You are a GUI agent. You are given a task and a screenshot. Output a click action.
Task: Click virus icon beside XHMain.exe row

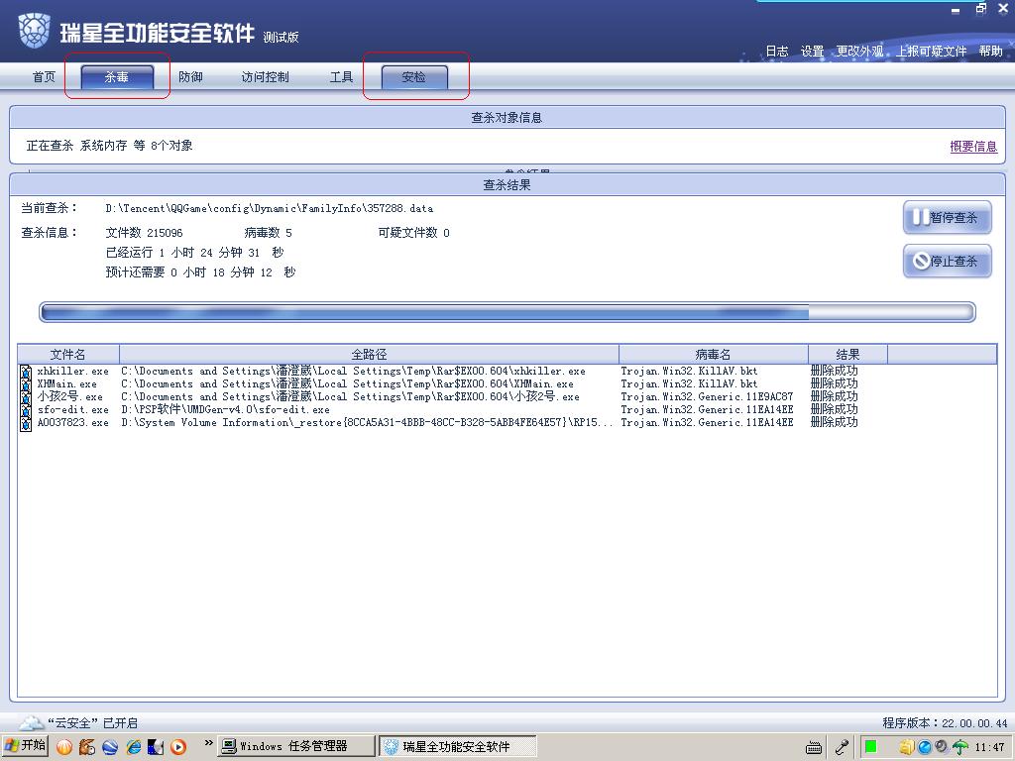[26, 384]
